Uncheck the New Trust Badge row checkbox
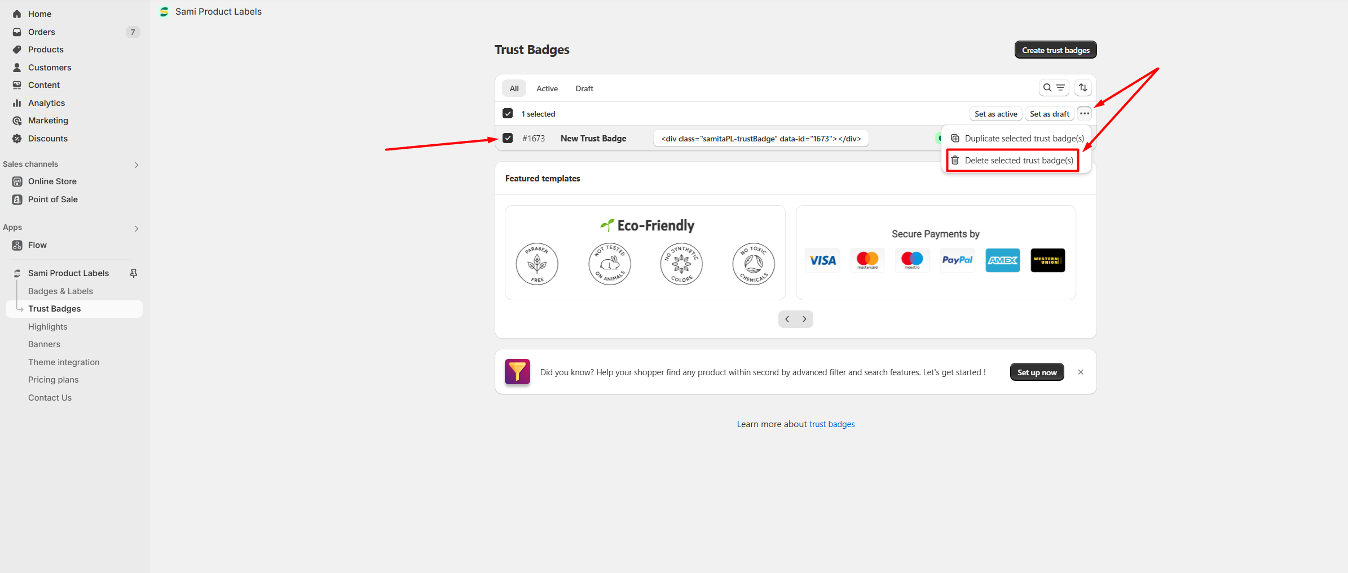1348x573 pixels. coord(508,138)
